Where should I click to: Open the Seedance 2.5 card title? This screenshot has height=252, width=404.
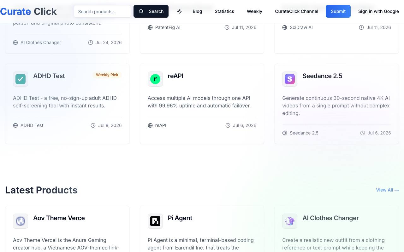pos(322,76)
